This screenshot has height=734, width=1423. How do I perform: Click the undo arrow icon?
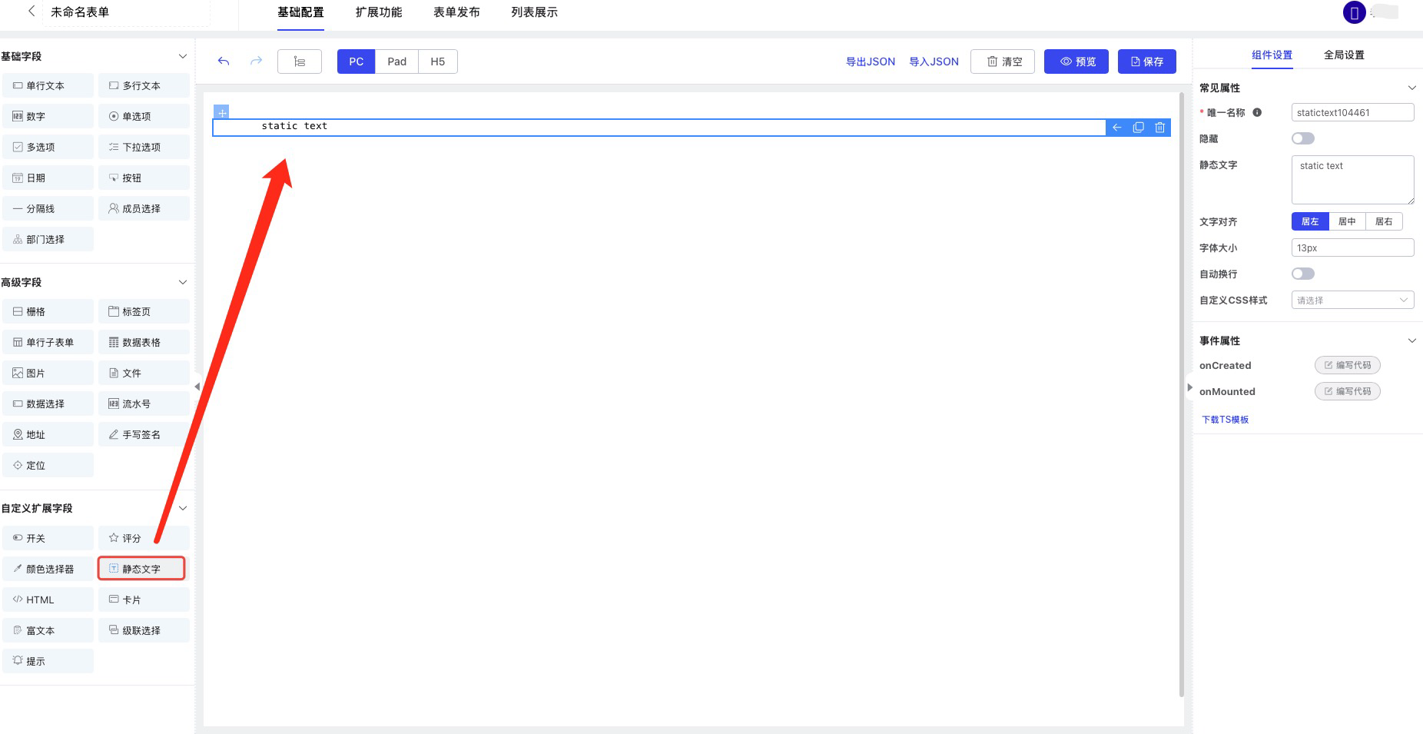224,61
